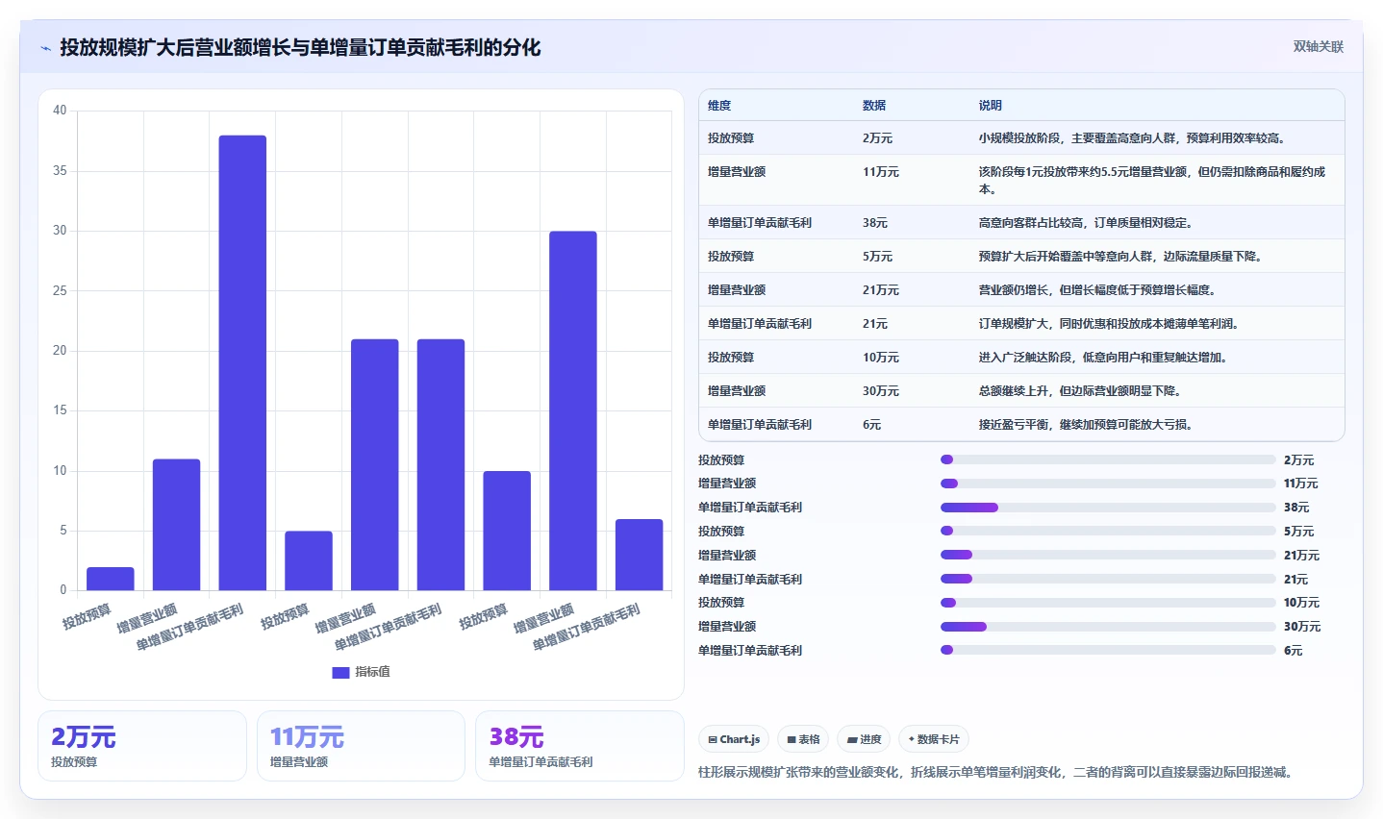Click the chart bar reaching value 11

[x=177, y=525]
